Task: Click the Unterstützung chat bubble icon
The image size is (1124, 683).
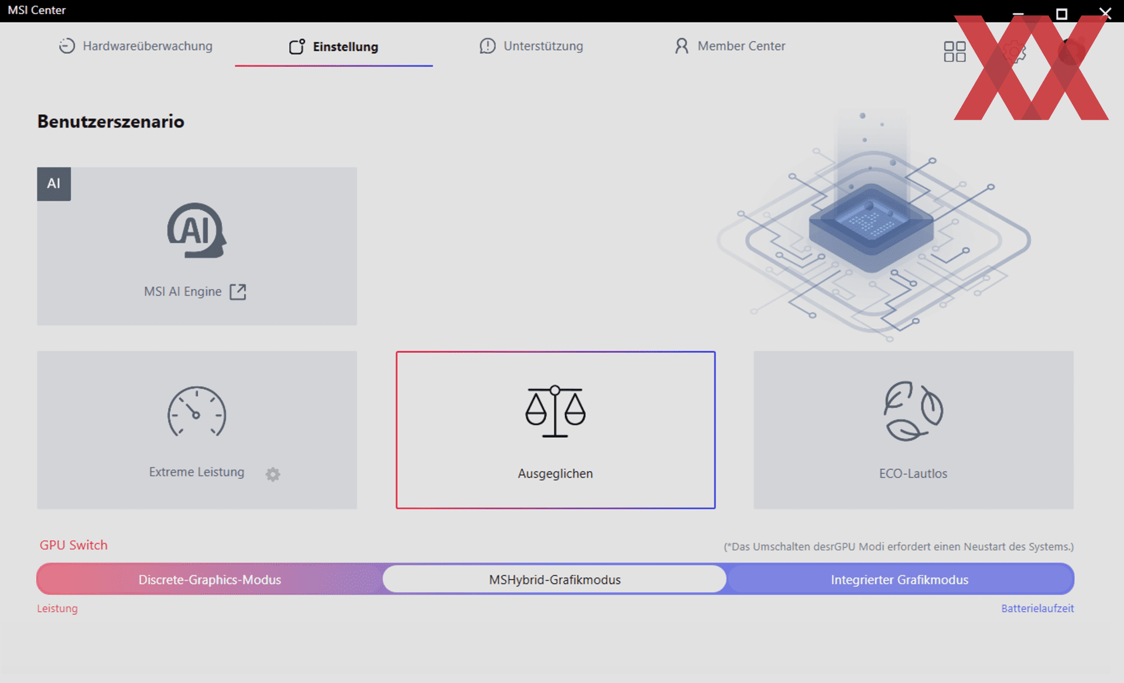Action: click(x=487, y=46)
